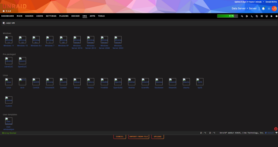This screenshot has height=147, width=278.
Task: Open the Docker tab
Action: click(76, 16)
